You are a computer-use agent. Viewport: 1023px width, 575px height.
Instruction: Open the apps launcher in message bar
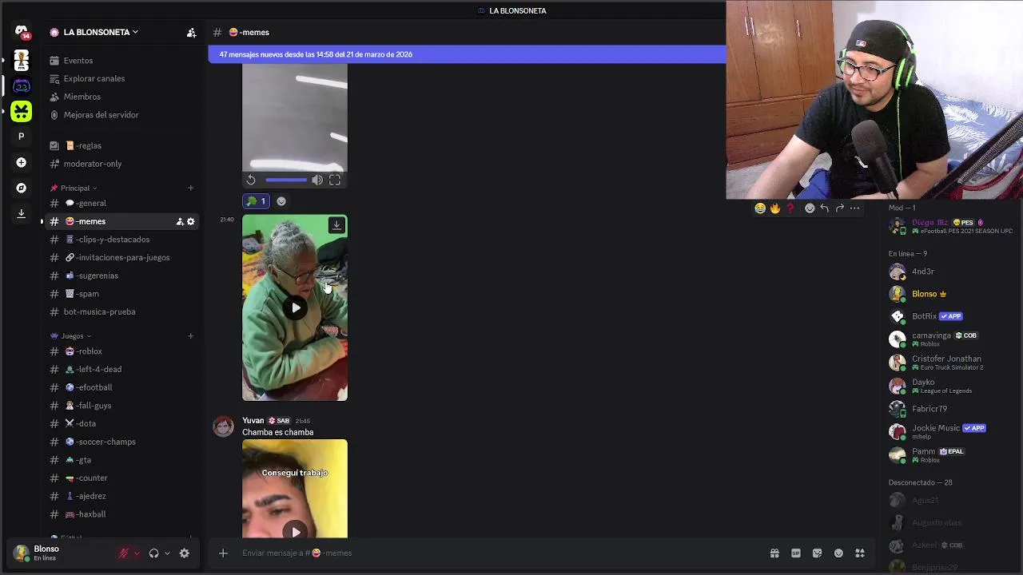860,553
